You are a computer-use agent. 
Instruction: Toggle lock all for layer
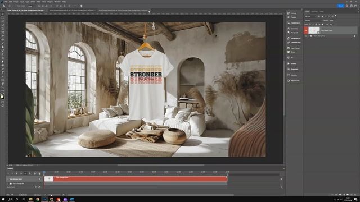tap(322, 24)
